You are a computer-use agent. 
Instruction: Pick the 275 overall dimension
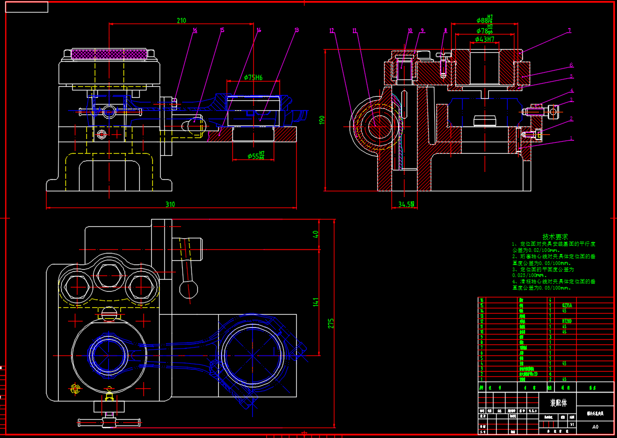[331, 323]
